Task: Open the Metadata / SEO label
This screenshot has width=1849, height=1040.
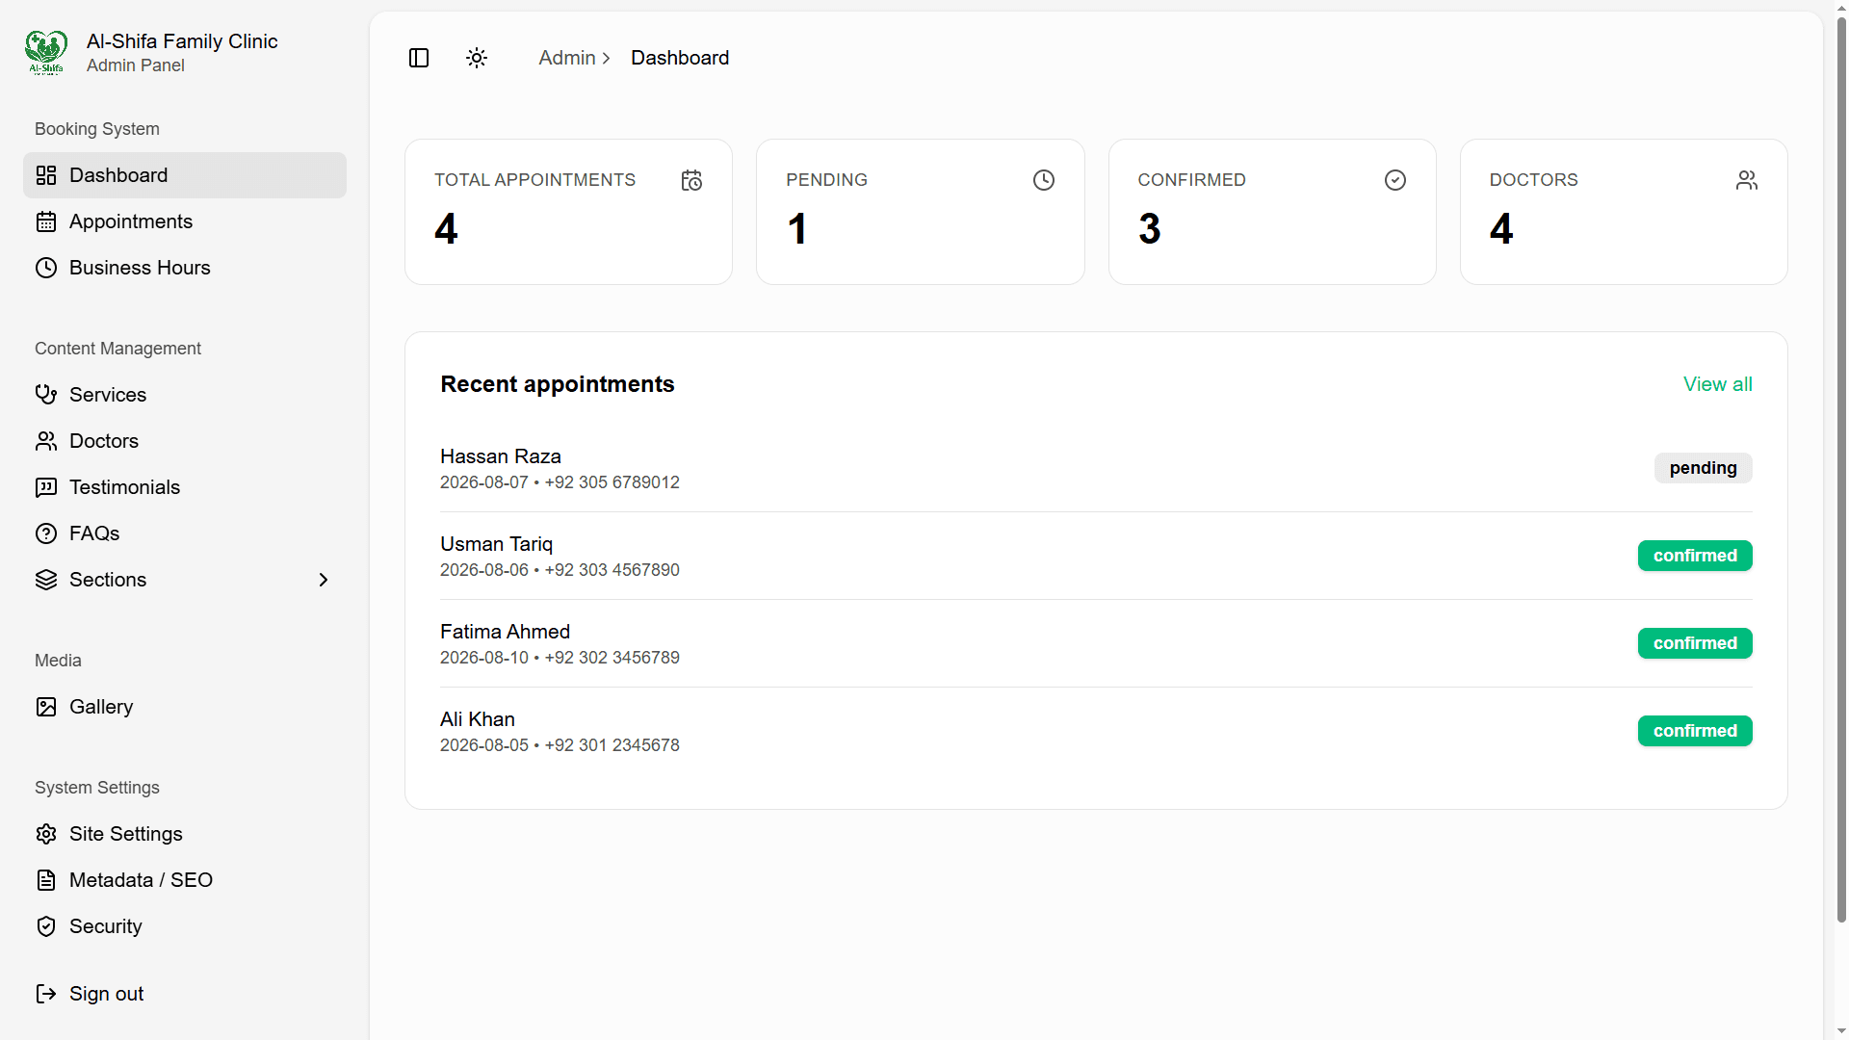Action: pyautogui.click(x=141, y=880)
